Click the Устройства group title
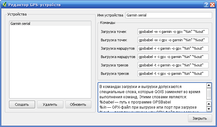 tap(17, 14)
